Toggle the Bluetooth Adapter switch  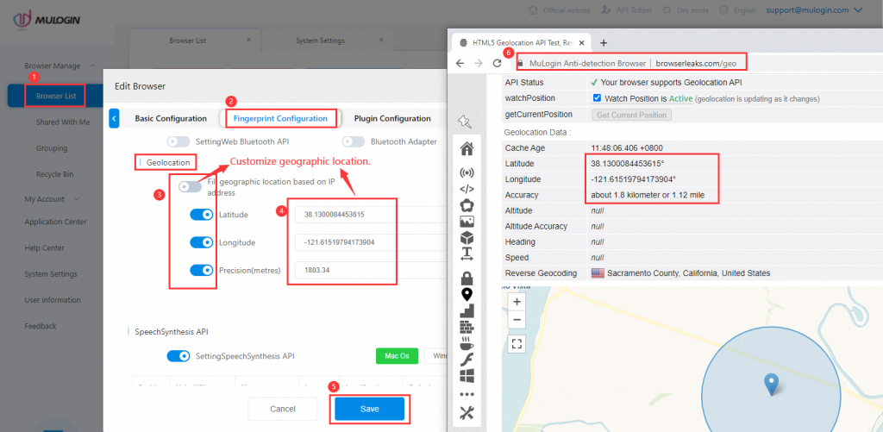pyautogui.click(x=353, y=141)
